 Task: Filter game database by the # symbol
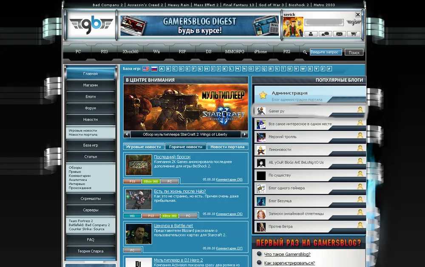[329, 69]
